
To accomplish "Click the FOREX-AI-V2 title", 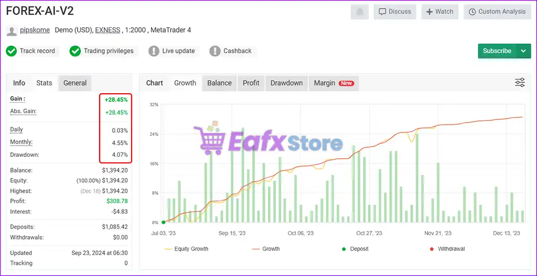I will 40,12.
